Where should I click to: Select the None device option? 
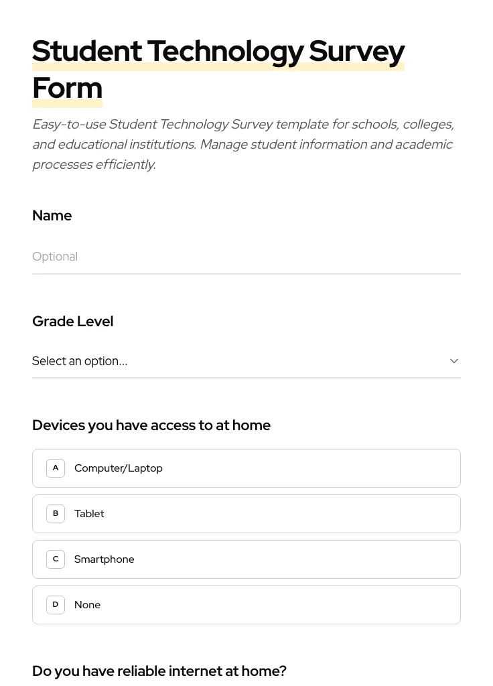point(246,604)
